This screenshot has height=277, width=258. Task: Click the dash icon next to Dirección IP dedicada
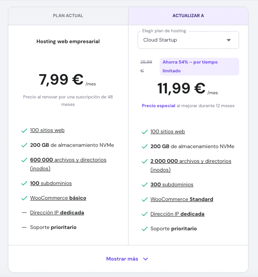pos(24,213)
